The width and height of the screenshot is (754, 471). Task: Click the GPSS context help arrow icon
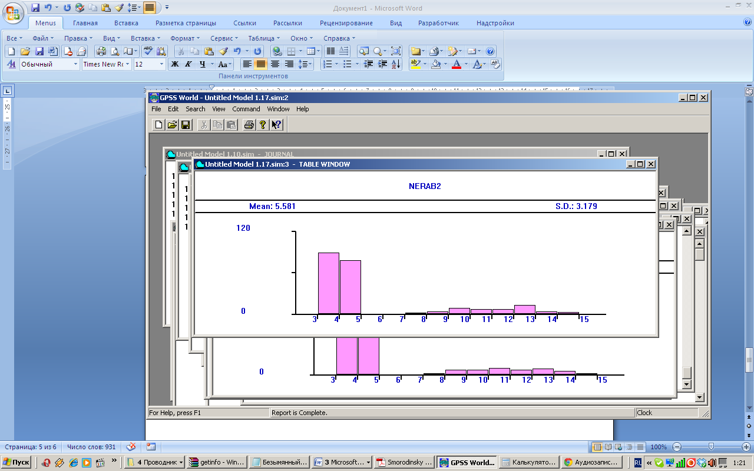click(x=276, y=124)
